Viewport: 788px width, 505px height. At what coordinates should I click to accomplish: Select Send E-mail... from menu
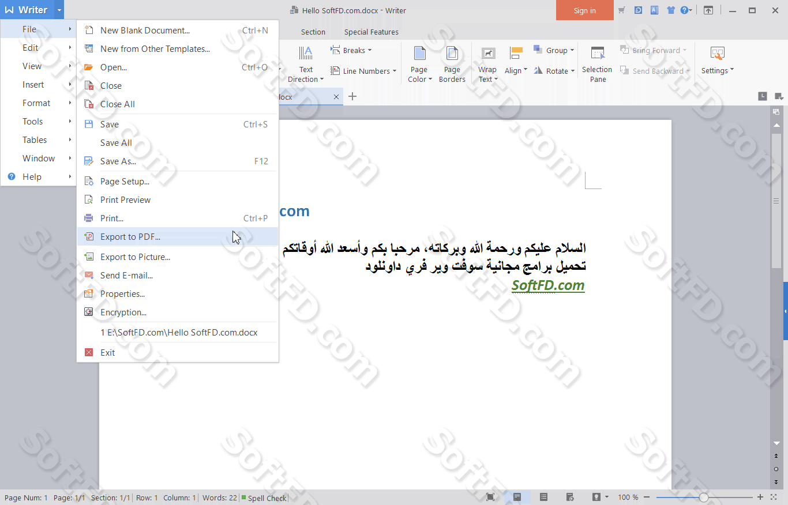click(178, 276)
